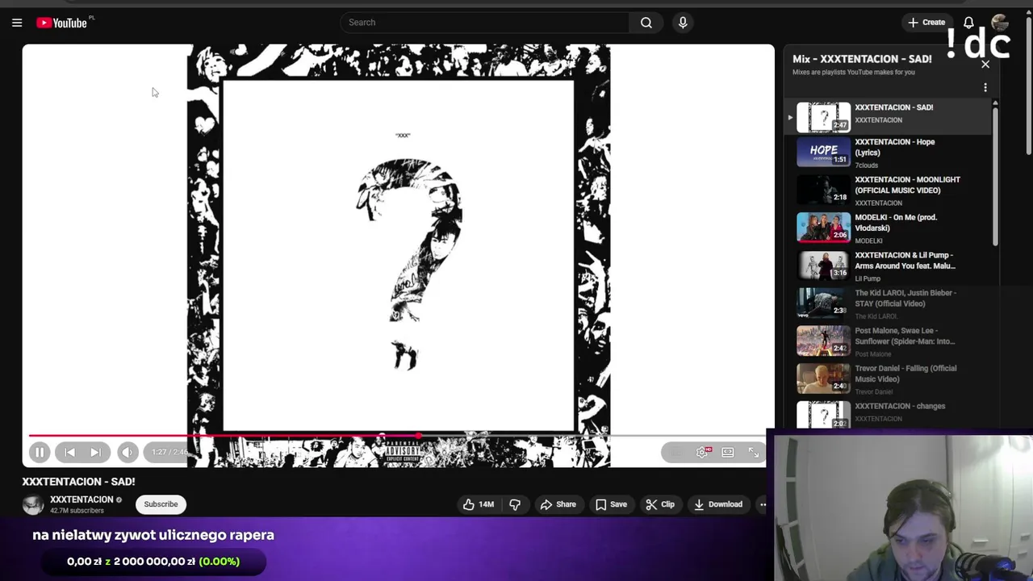
Task: Click the 42.7M subscribers text
Action: (x=77, y=511)
